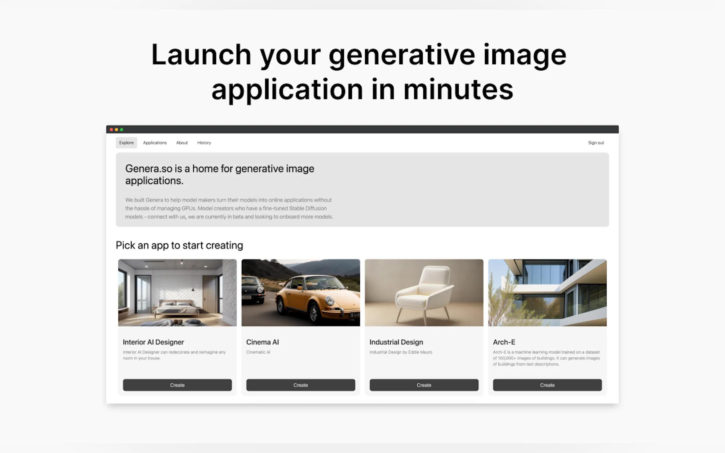Open the white armchair thumbnail
The height and width of the screenshot is (453, 725).
(424, 292)
